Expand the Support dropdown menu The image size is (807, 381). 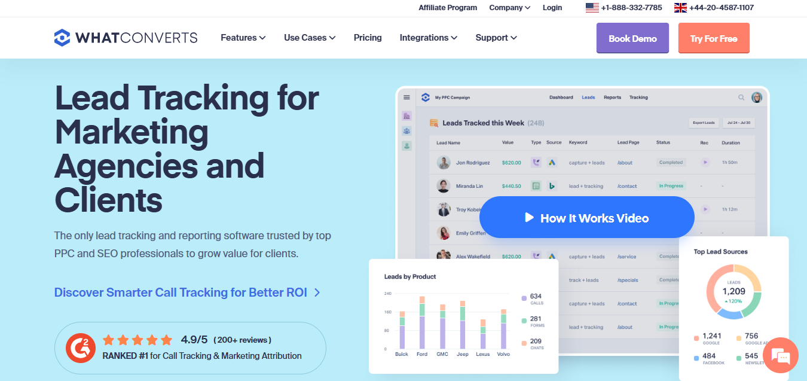coord(496,38)
